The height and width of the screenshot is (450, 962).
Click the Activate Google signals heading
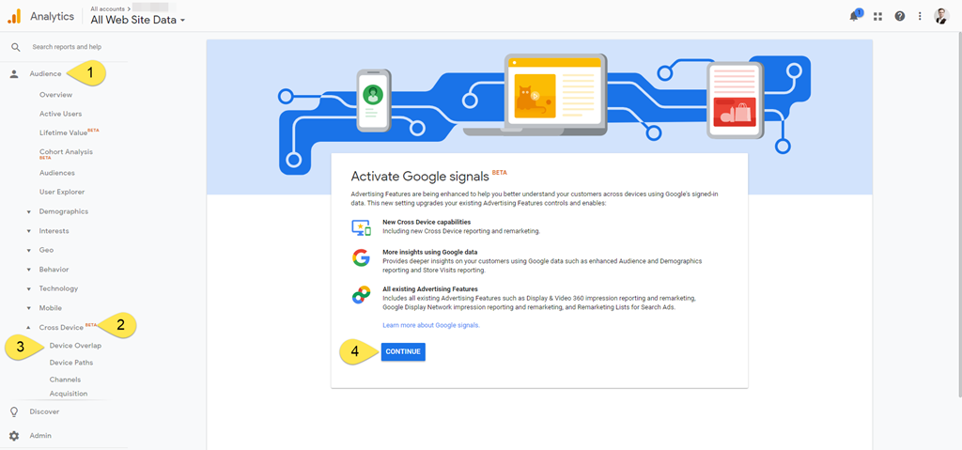(x=420, y=177)
